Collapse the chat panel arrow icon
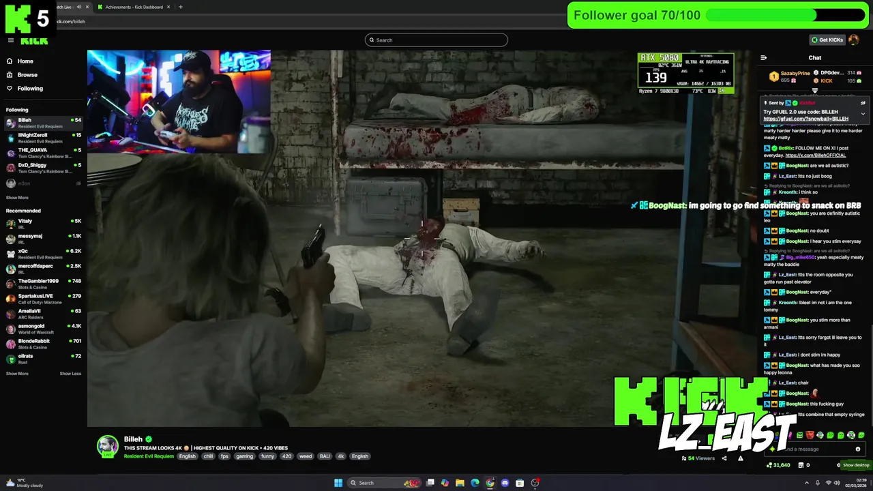This screenshot has width=873, height=491. (x=763, y=58)
